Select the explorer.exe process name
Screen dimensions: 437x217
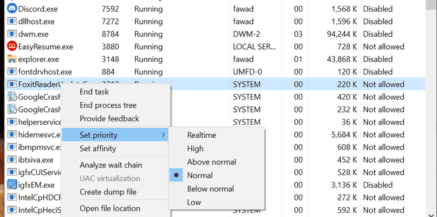[x=38, y=59]
